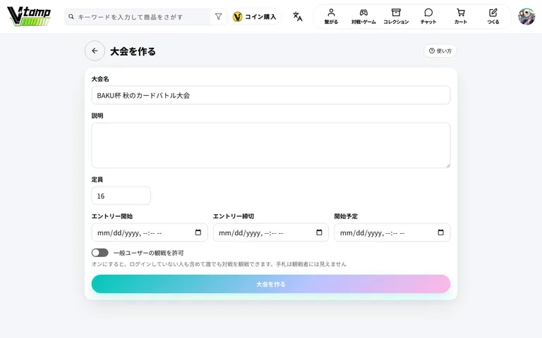Open the 使い方 help button

440,51
